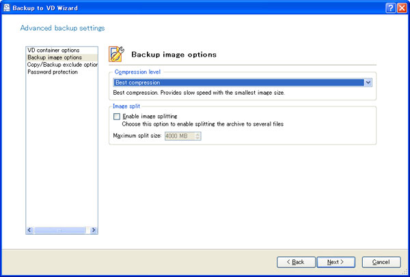Click the horizontal scrollbar thumb under list
Image resolution: width=410 pixels, height=277 pixels.
[60, 231]
